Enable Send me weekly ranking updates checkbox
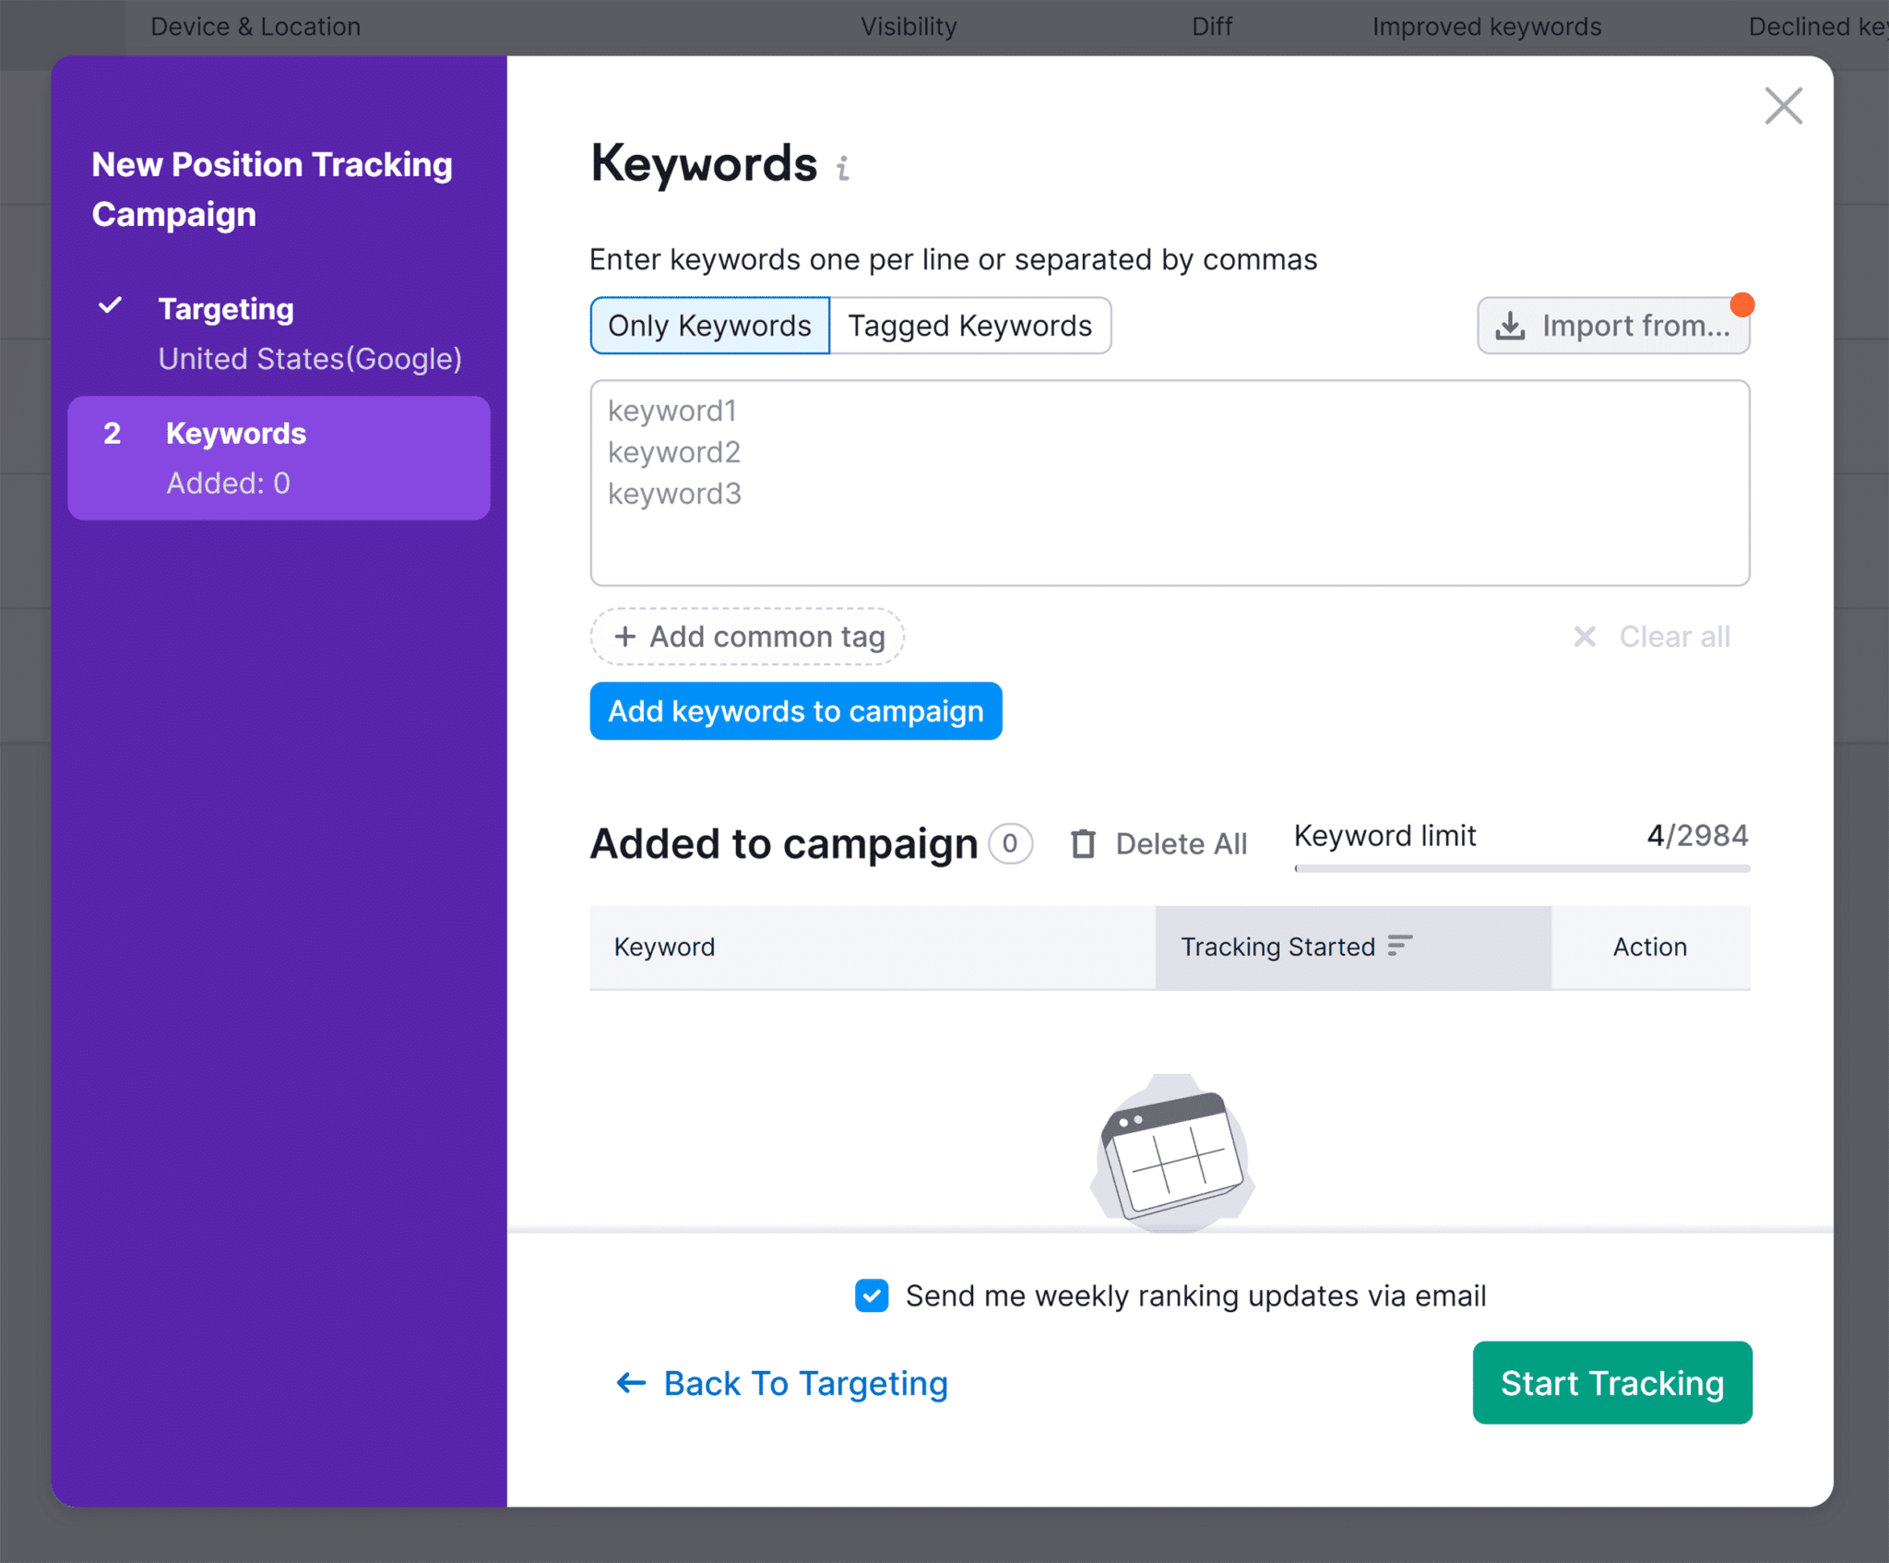1889x1563 pixels. coord(873,1296)
